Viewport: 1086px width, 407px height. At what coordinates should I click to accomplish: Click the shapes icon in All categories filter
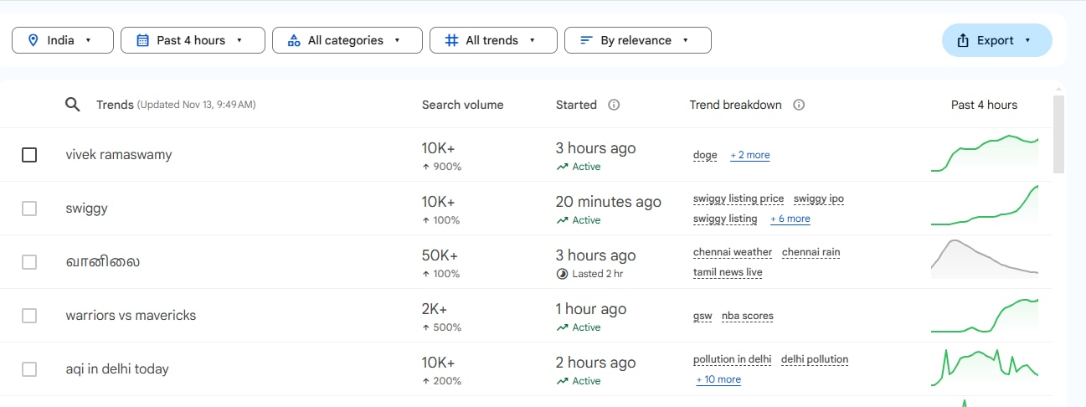293,40
